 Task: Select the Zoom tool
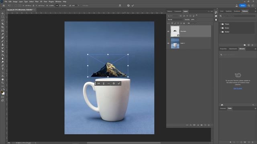2,83
